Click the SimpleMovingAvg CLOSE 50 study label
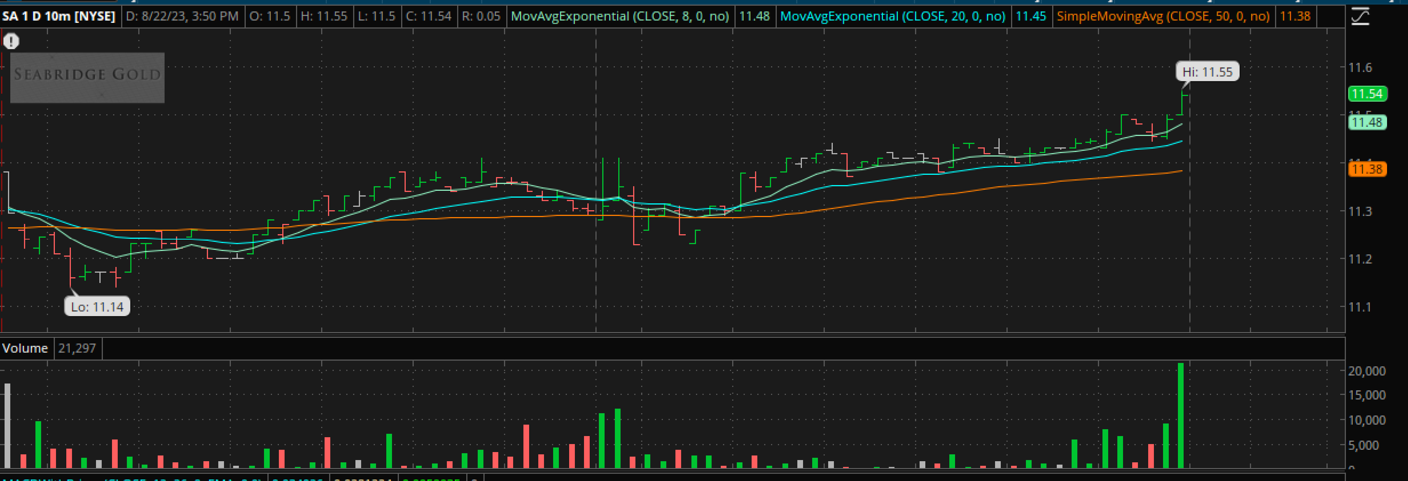 (x=1163, y=16)
